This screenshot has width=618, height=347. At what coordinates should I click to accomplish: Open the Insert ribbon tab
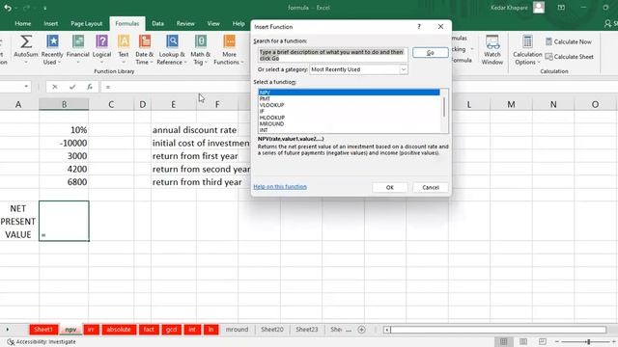pyautogui.click(x=51, y=23)
